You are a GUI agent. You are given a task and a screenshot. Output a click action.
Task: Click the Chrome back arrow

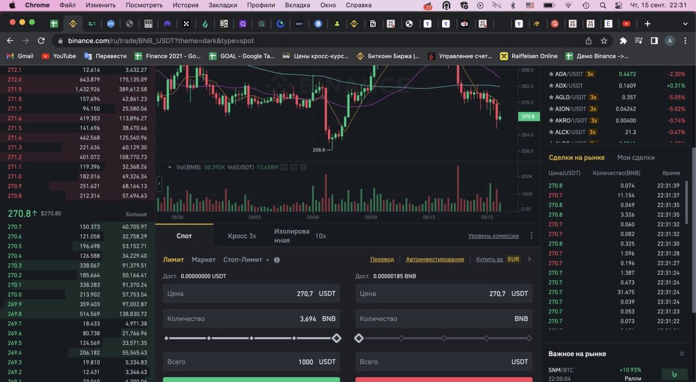[10, 41]
